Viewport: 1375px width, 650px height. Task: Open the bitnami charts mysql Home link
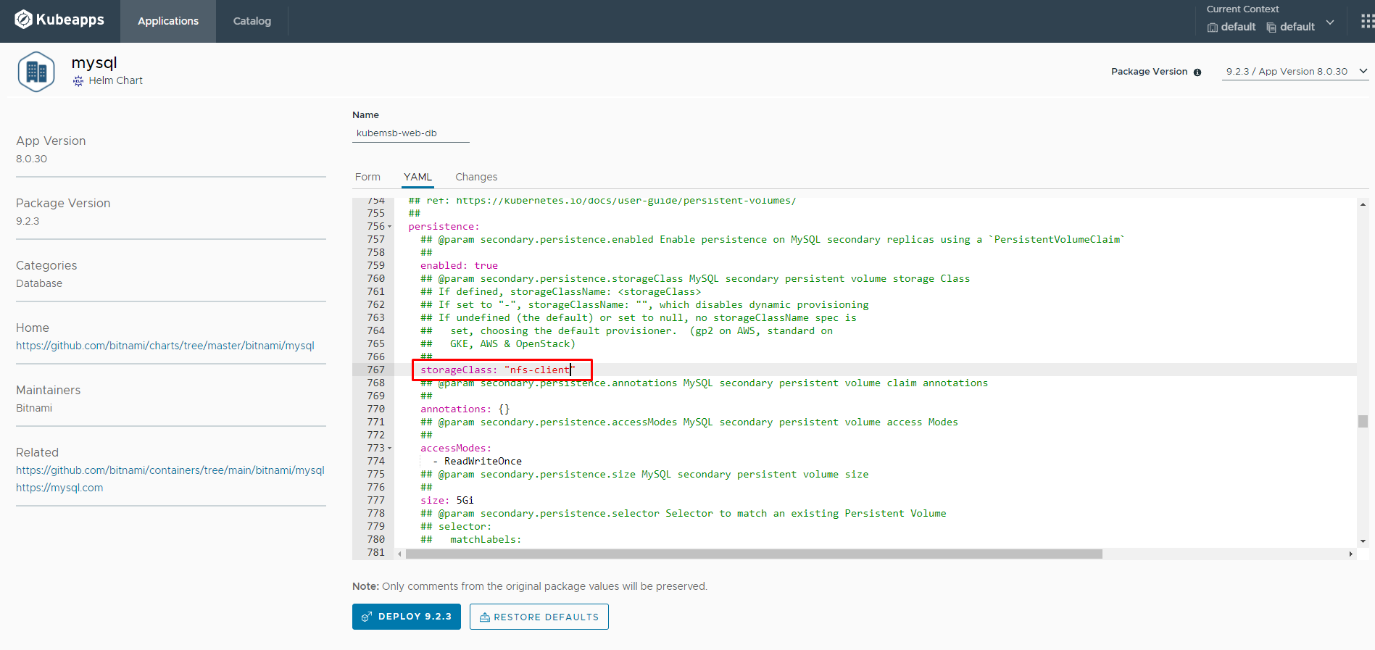pos(165,346)
